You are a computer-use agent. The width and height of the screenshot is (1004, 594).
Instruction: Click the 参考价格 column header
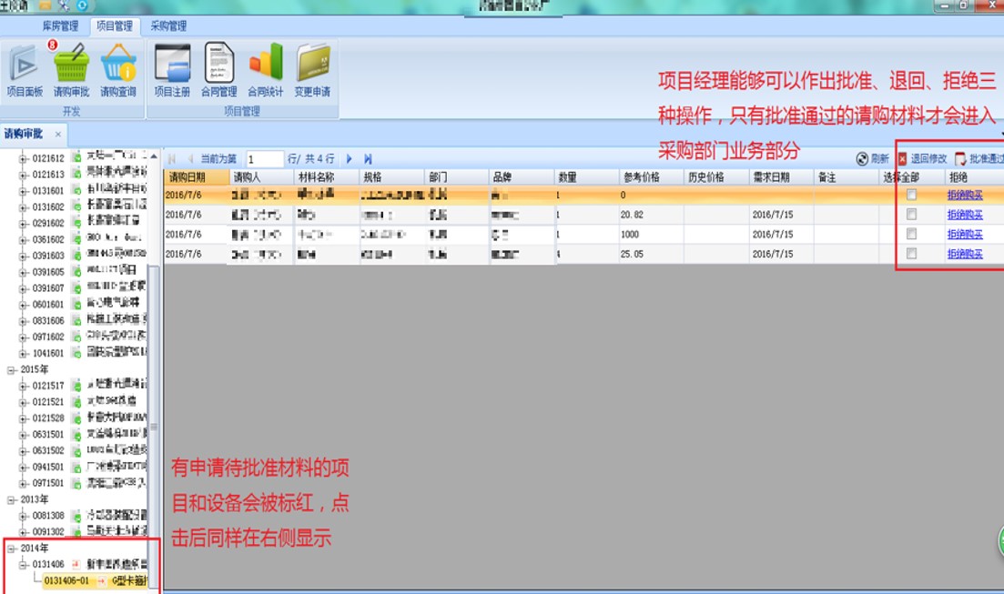pyautogui.click(x=651, y=177)
